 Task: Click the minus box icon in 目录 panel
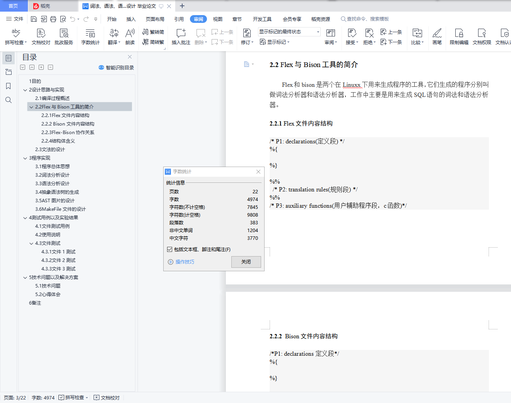[x=50, y=67]
